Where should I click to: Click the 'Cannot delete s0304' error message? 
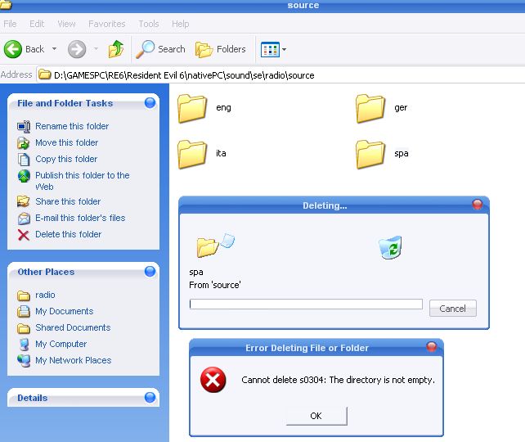pyautogui.click(x=339, y=380)
